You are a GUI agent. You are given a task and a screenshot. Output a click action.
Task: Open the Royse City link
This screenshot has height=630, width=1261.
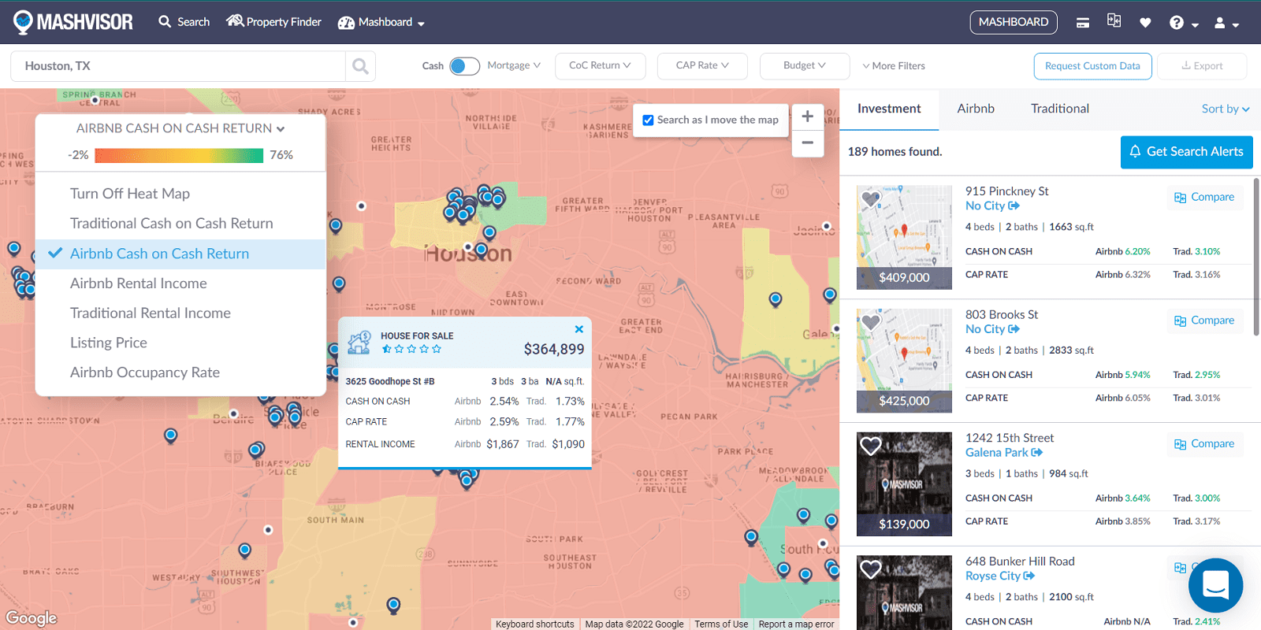(x=1000, y=576)
